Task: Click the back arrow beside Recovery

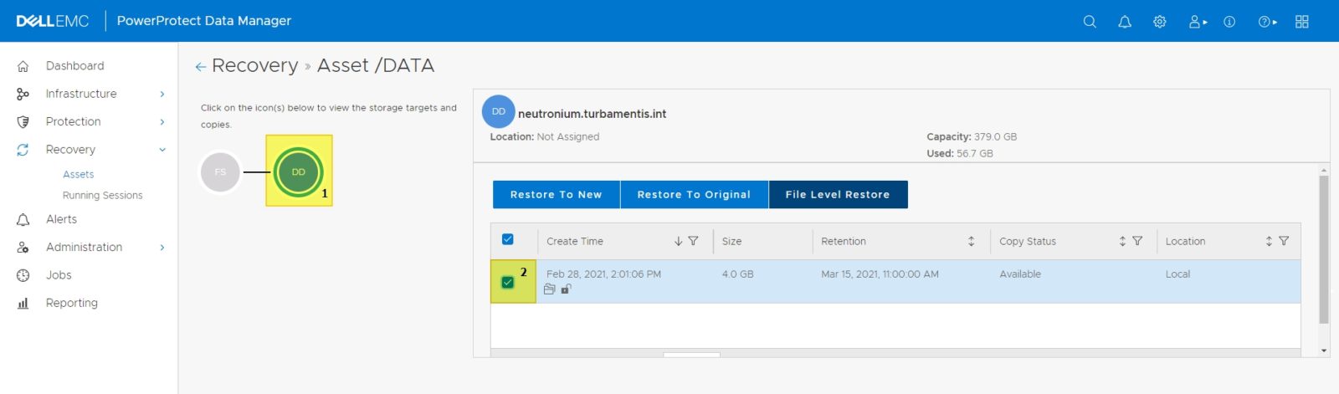Action: [x=200, y=67]
